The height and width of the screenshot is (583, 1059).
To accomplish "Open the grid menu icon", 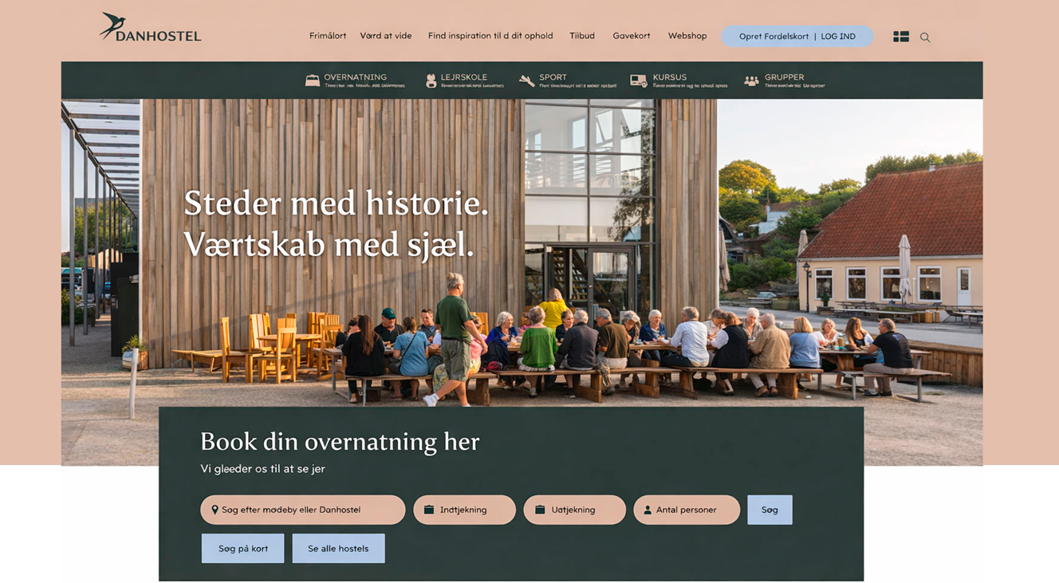I will coord(901,37).
